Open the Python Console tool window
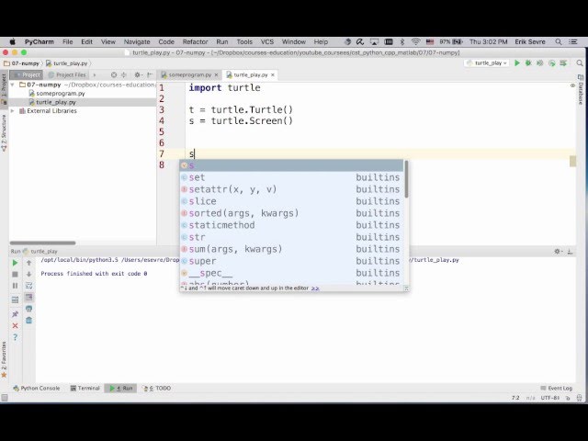 (x=37, y=388)
